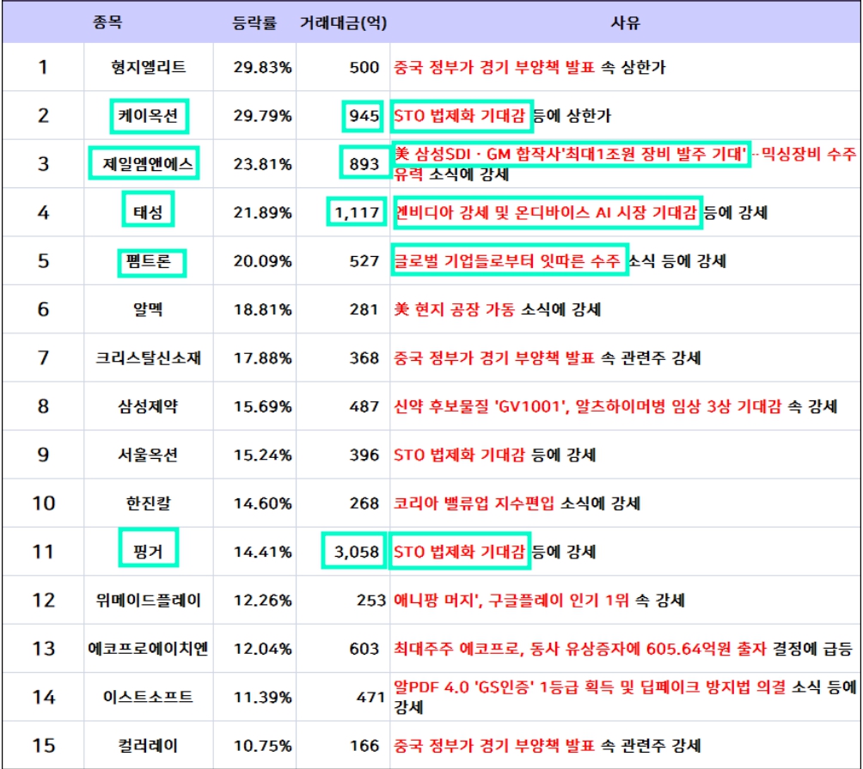Select stock name 제일엠앤에스

pyautogui.click(x=149, y=164)
